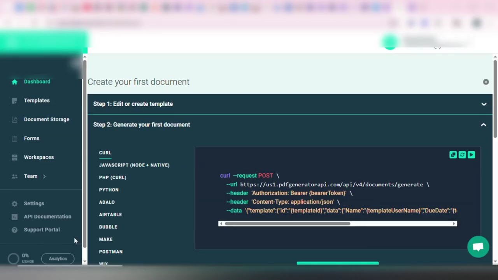Click the code box horizontal scrollbar thumb
Viewport: 498px width, 280px height.
(x=287, y=224)
